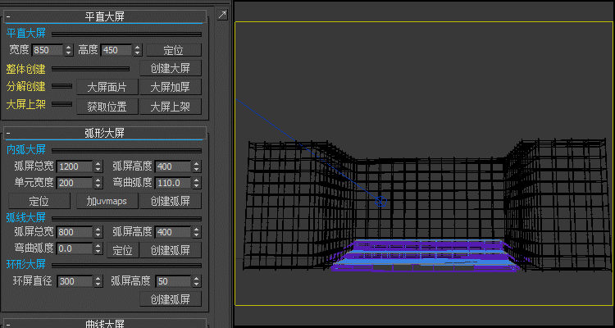This screenshot has height=328, width=615.
Task: Click the arrow icon beside the 平直大屏 header
Action: [x=222, y=15]
